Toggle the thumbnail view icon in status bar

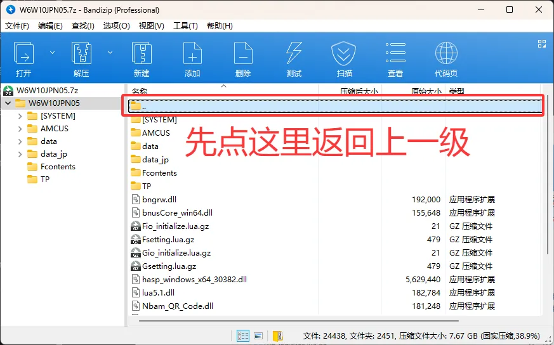click(x=259, y=335)
